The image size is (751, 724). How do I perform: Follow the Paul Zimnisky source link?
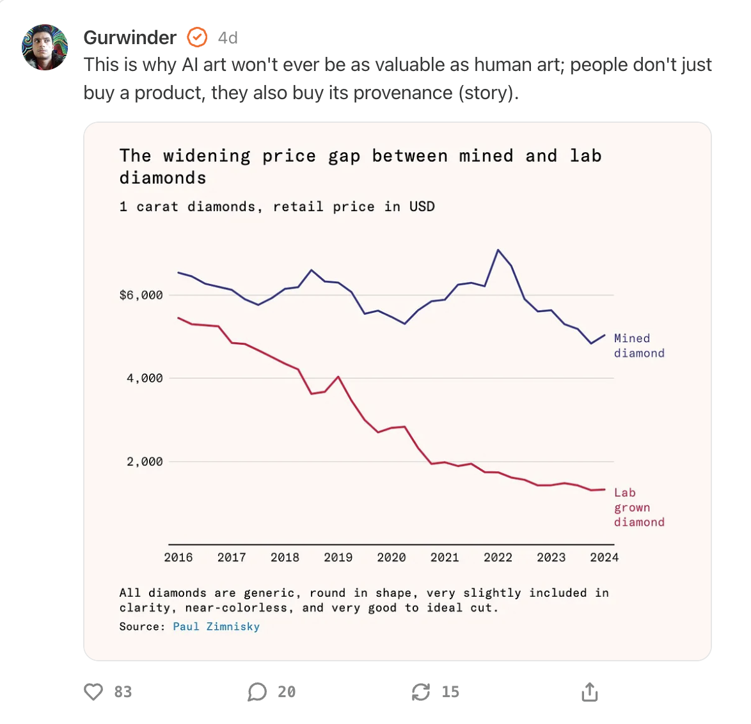tap(216, 627)
